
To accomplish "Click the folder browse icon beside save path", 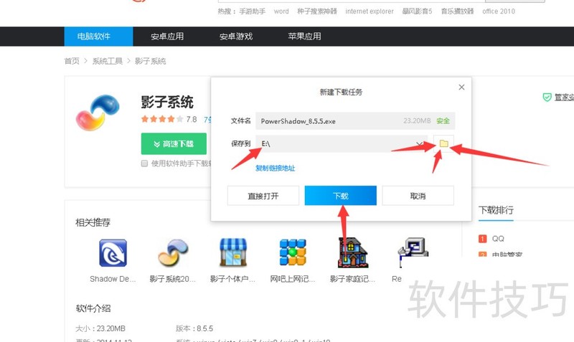I will [443, 144].
